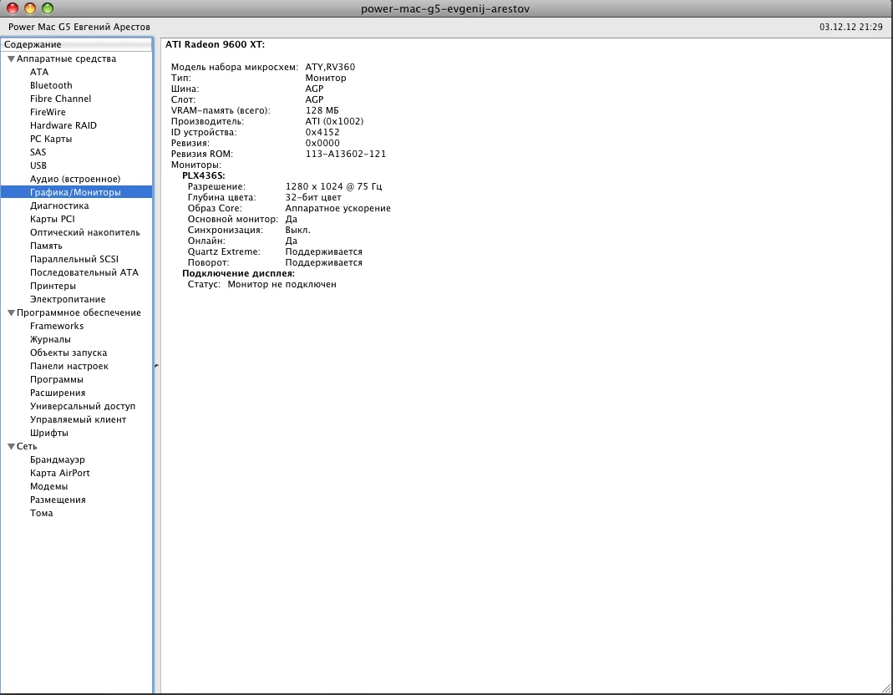Viewport: 893px width, 695px height.
Task: Click the yellow minimize window button
Action: click(29, 8)
